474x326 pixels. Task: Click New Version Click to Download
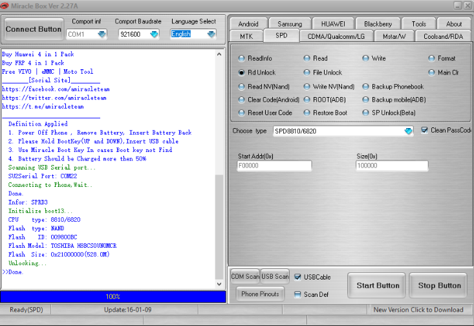pos(418,310)
